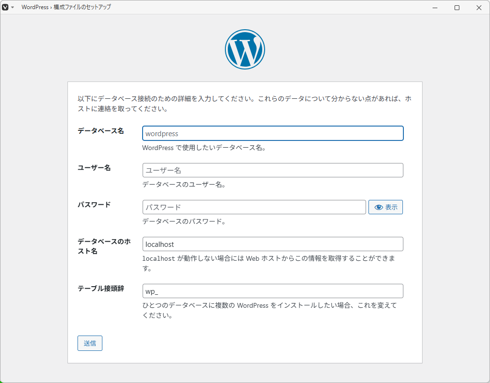The height and width of the screenshot is (383, 490).
Task: Click the text 'データベースのユーザー名。'
Action: coord(184,185)
